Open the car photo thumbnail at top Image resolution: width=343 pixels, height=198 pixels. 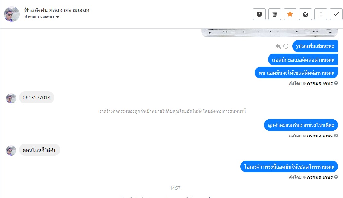270,33
